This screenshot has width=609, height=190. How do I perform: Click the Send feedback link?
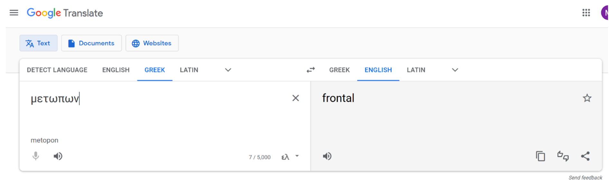[x=585, y=178]
